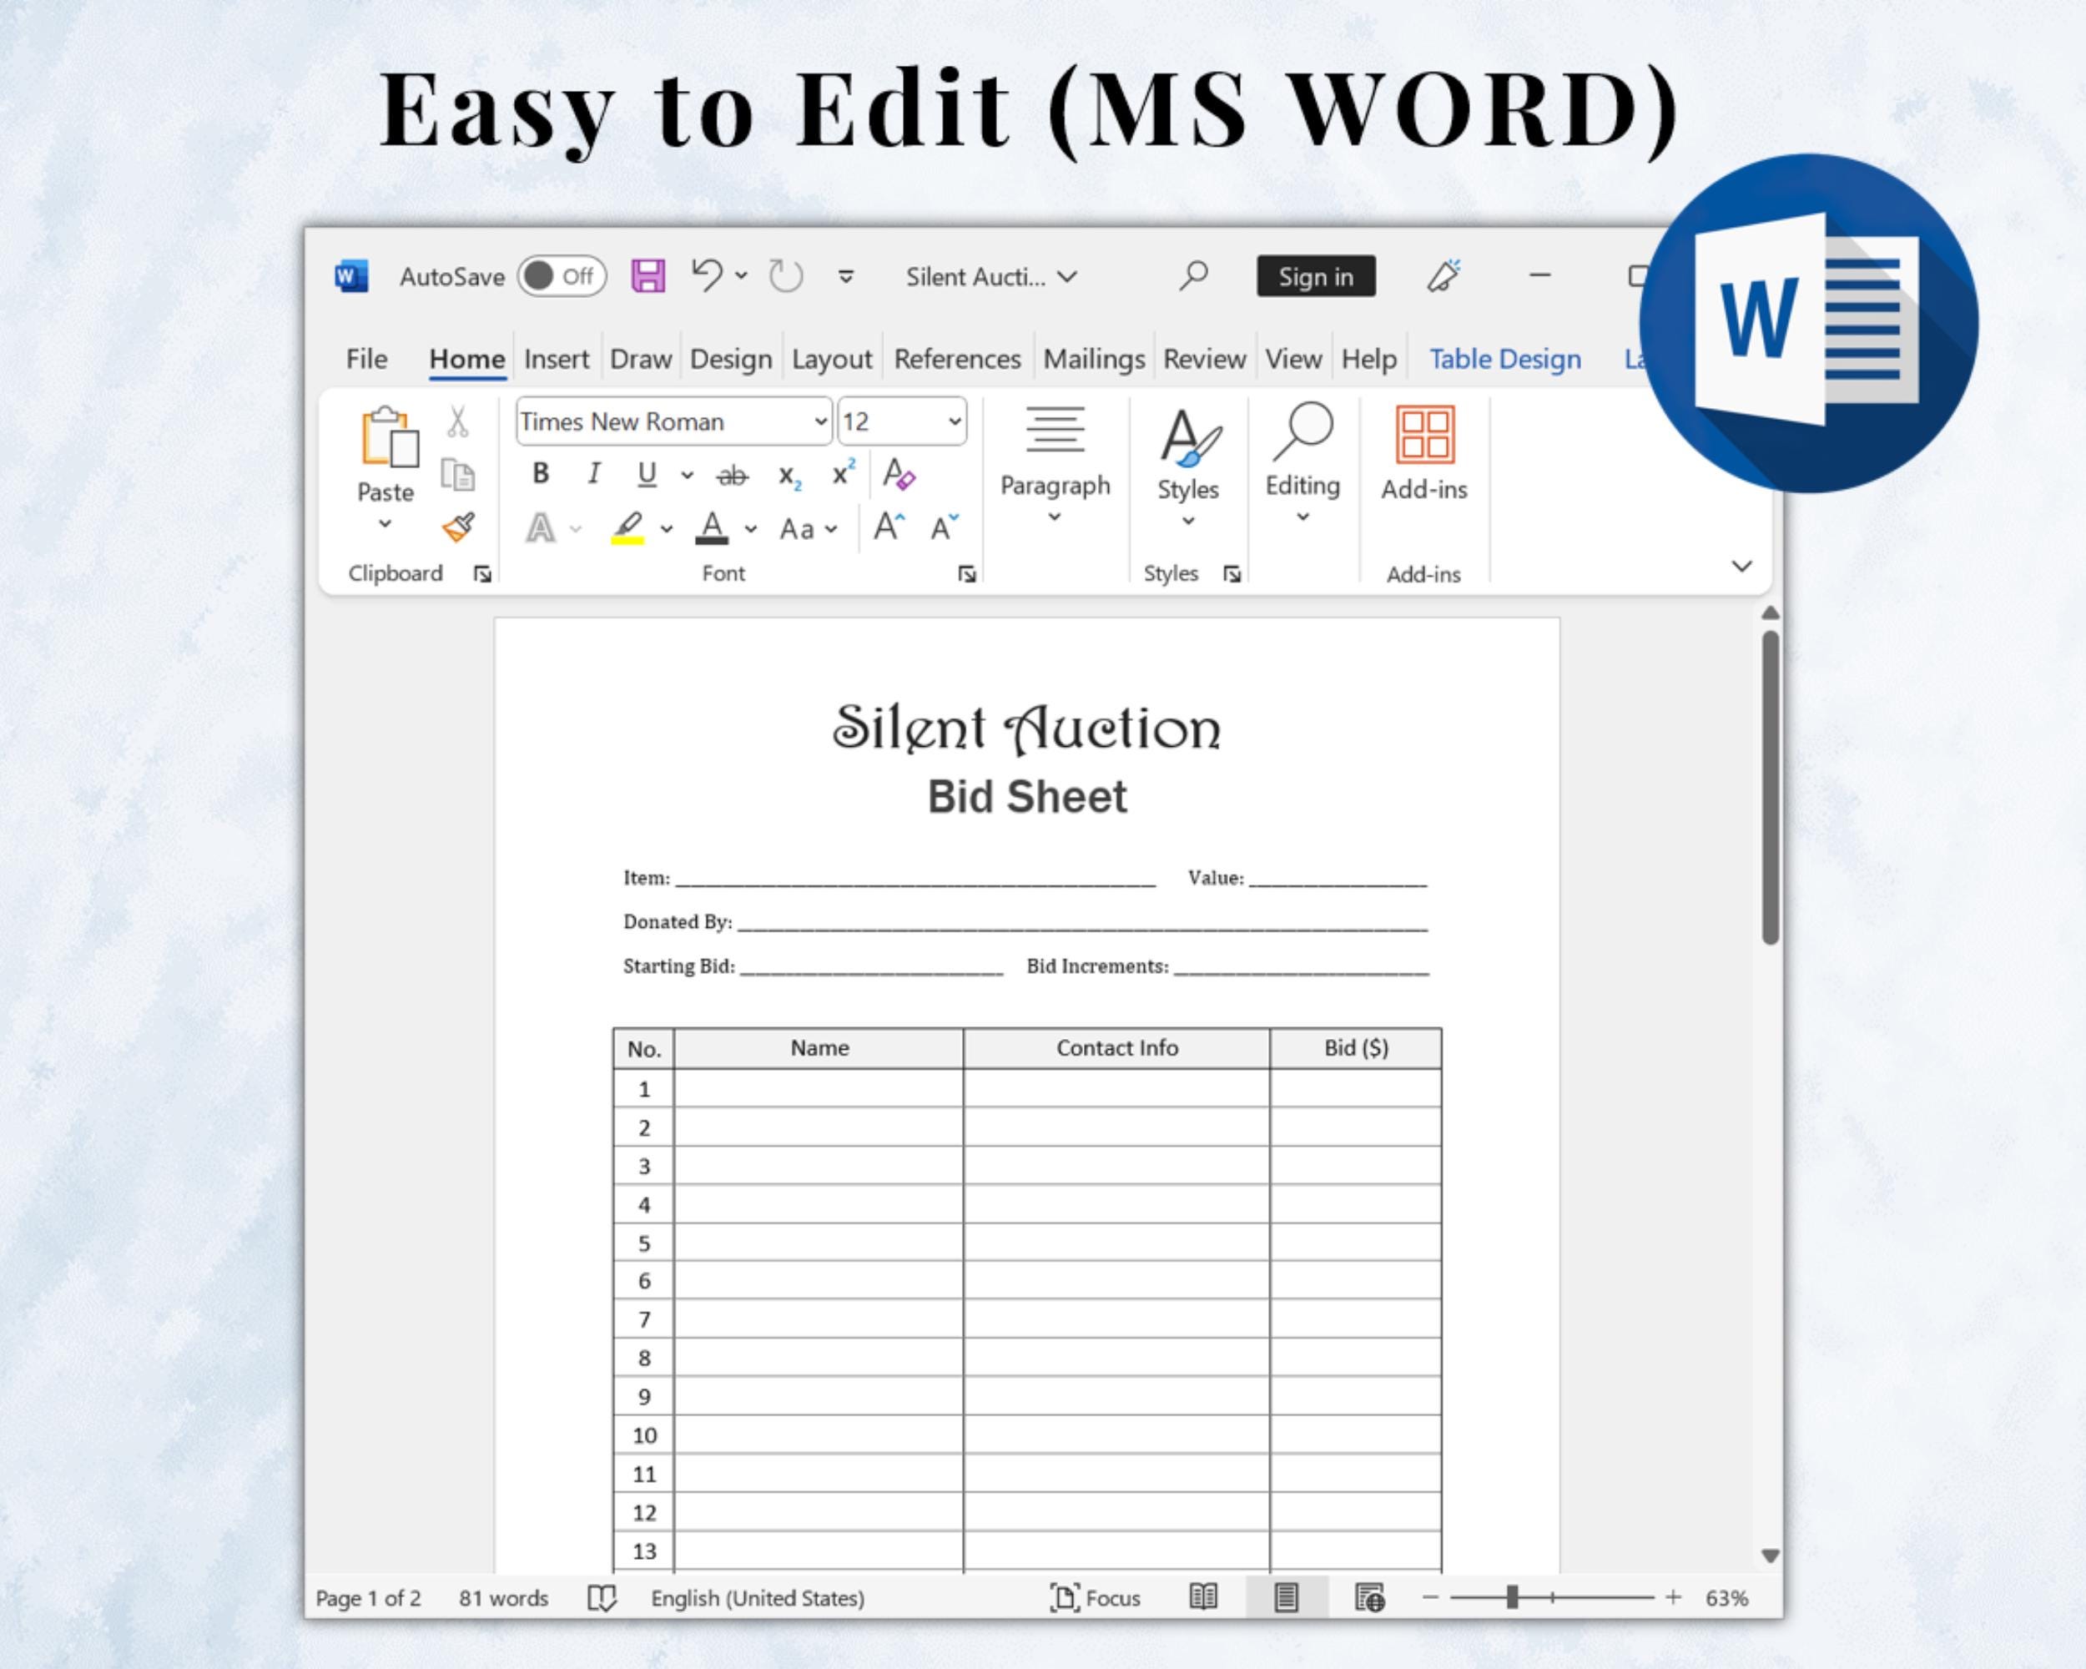Toggle the AutoSave switch
This screenshot has width=2086, height=1669.
[562, 275]
